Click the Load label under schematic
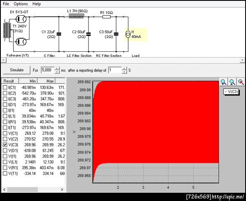246x201 pixels. [x=136, y=55]
